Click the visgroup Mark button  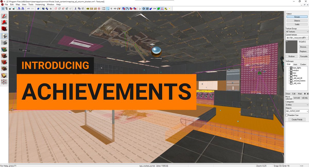(300, 94)
